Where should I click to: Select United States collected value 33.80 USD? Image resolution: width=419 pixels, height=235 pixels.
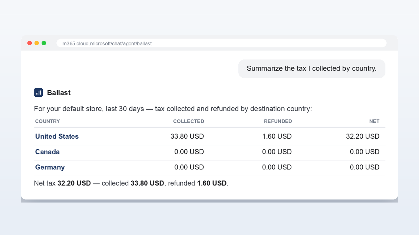click(187, 136)
